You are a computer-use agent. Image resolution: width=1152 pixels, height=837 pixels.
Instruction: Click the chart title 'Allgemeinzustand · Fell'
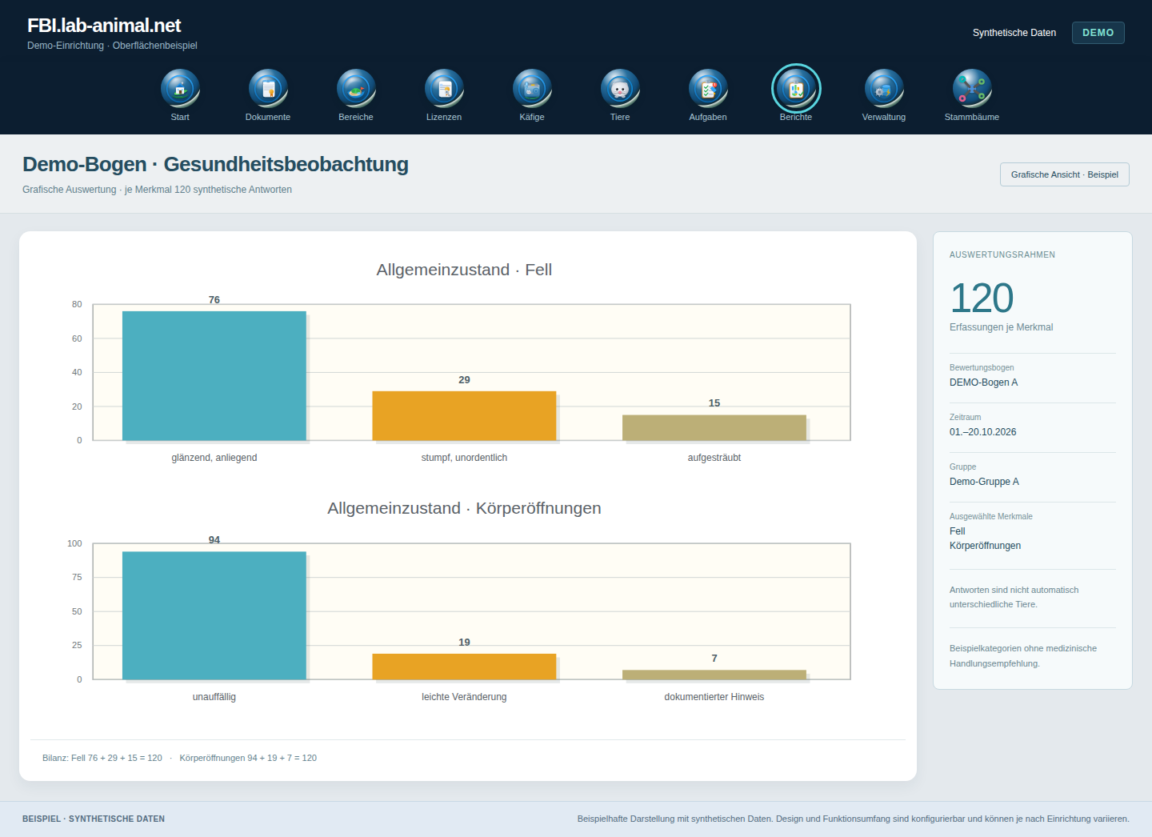click(464, 270)
